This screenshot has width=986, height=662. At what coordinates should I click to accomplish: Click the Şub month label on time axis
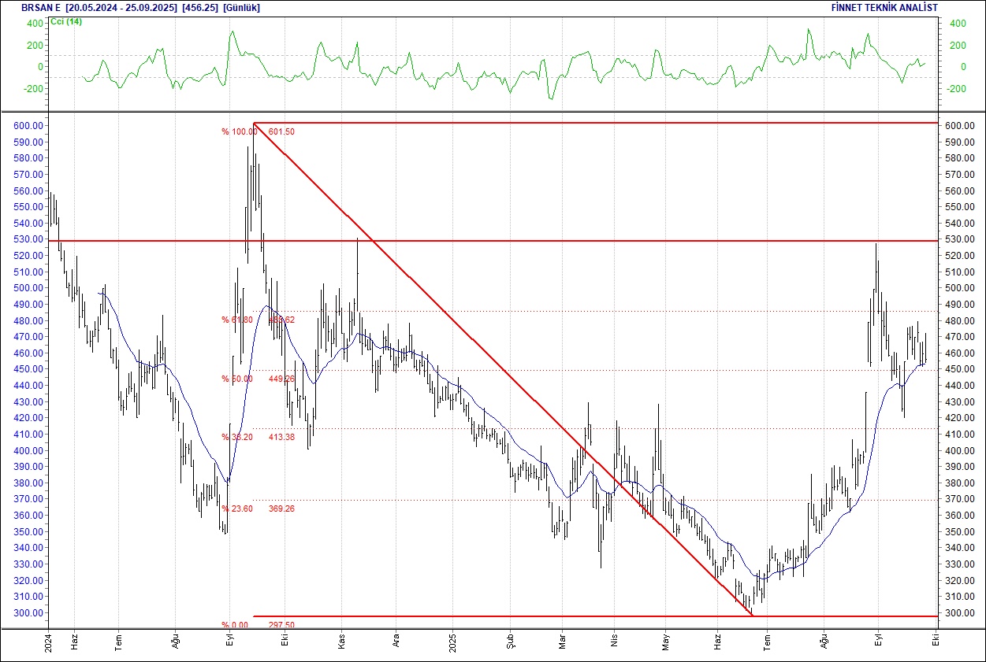coord(509,641)
